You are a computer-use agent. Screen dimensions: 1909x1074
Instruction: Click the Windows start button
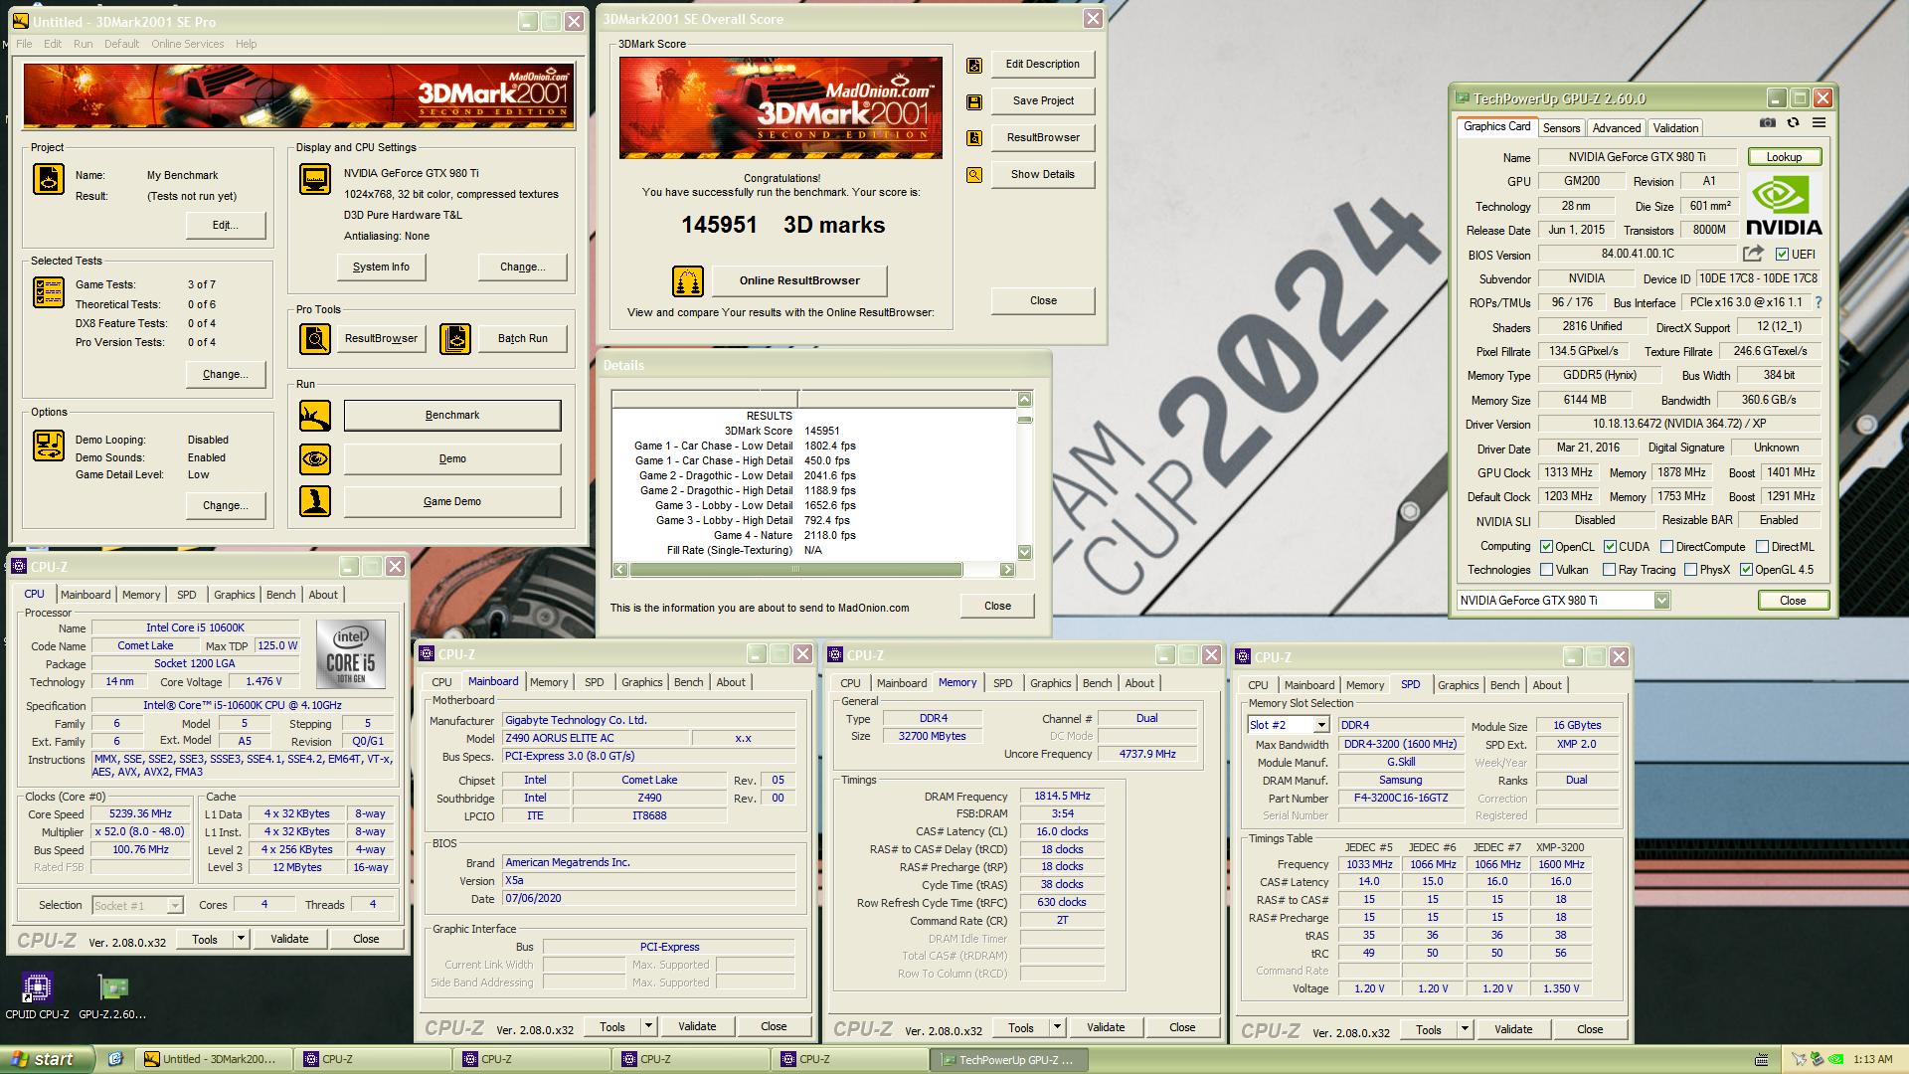(47, 1059)
